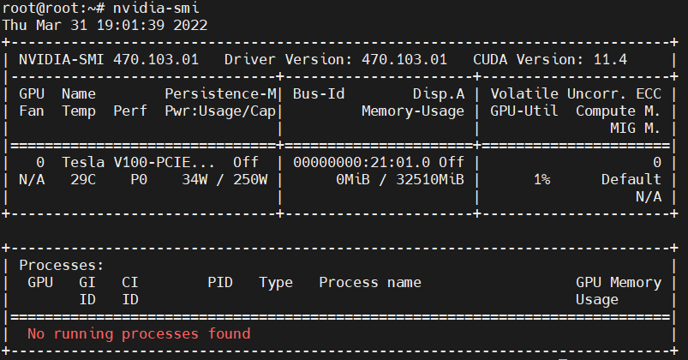Click the 'Compute M.' header
The height and width of the screenshot is (360, 688).
(619, 111)
